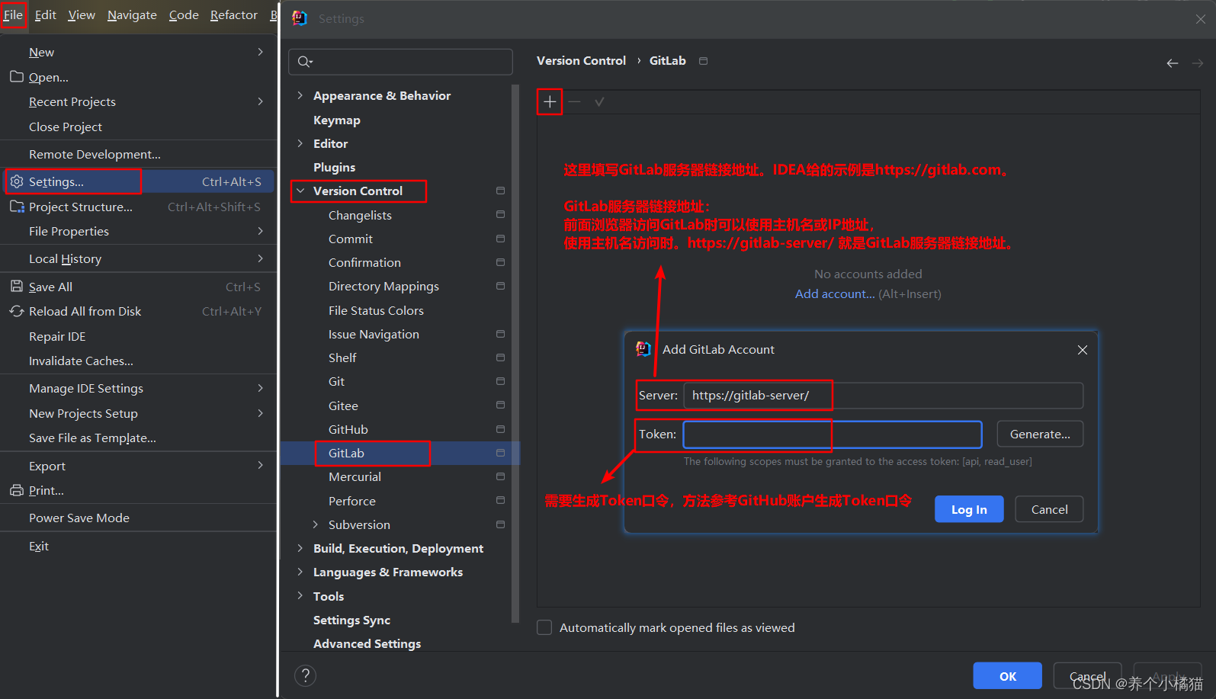
Task: Expand the Subversion node
Action: tap(316, 524)
